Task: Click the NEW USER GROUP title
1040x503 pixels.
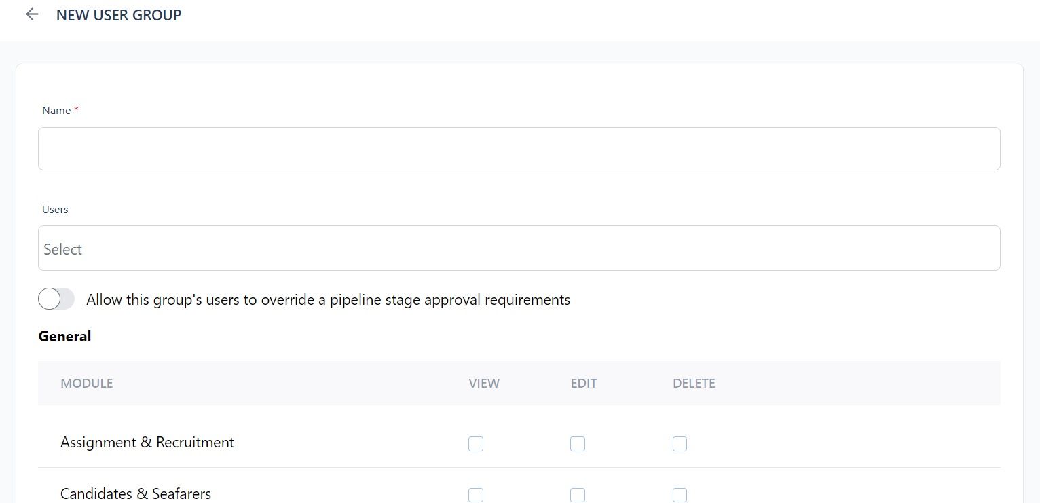Action: (x=119, y=15)
